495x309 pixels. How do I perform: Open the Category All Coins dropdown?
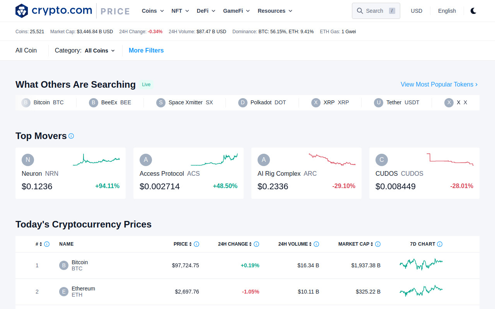coord(100,51)
